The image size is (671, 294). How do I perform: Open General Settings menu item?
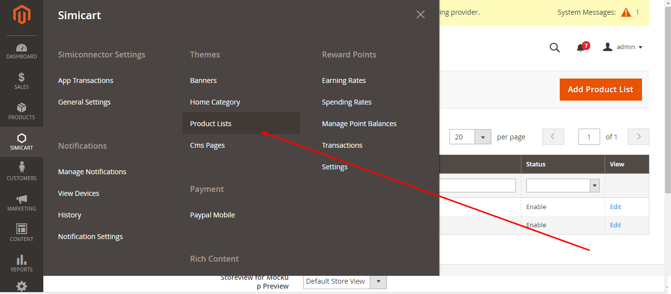[84, 102]
